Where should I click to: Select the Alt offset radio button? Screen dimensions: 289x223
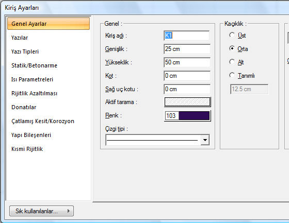(232, 62)
